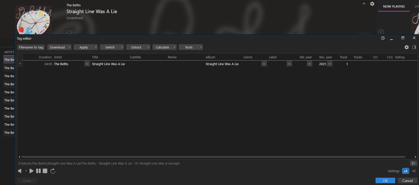
Task: Toggle the auto-capitalization AA setting
Action: click(406, 171)
